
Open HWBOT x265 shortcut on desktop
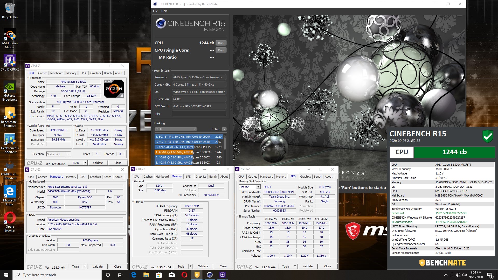click(10, 170)
